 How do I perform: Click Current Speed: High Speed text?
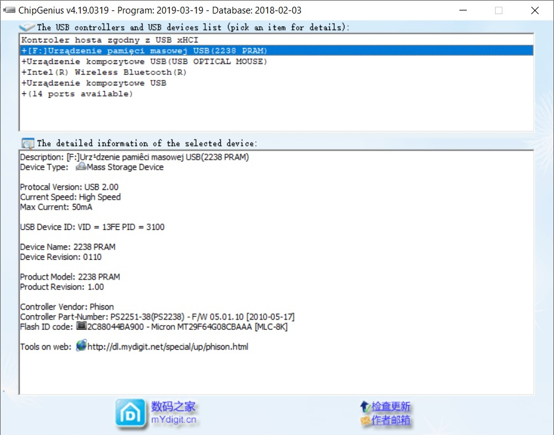tap(70, 197)
